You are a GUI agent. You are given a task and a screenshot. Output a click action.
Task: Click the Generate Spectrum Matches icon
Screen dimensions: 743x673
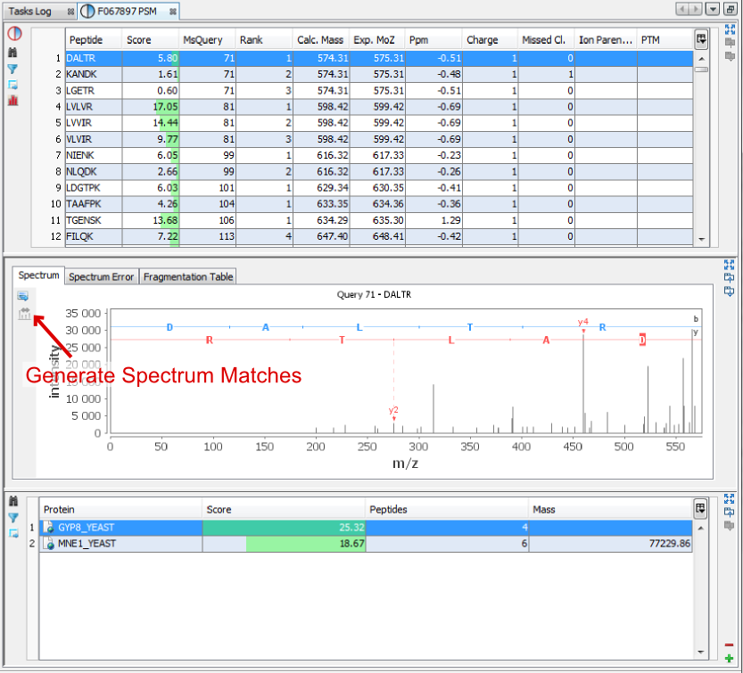24,313
